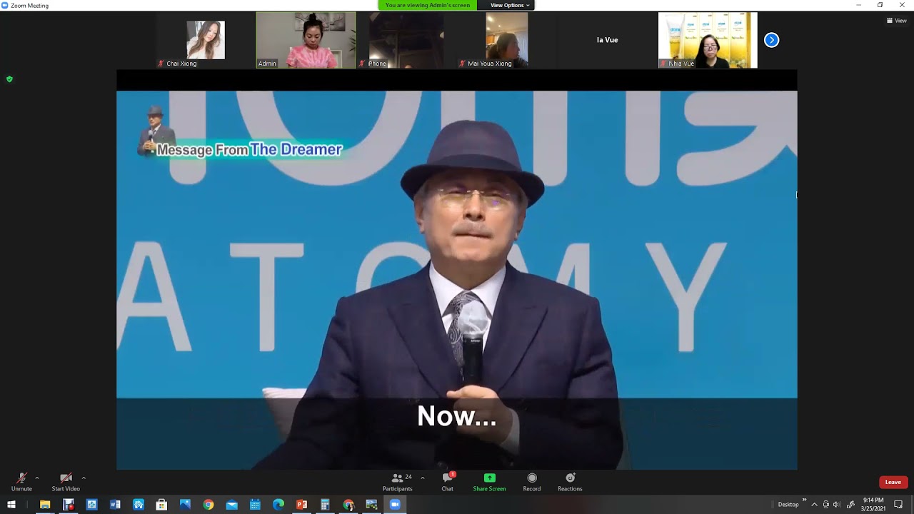Open Mail app from taskbar

[231, 505]
